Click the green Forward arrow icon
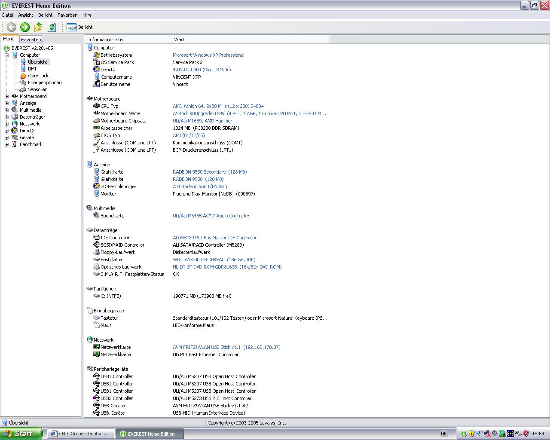Image resolution: width=550 pixels, height=440 pixels. 25,27
